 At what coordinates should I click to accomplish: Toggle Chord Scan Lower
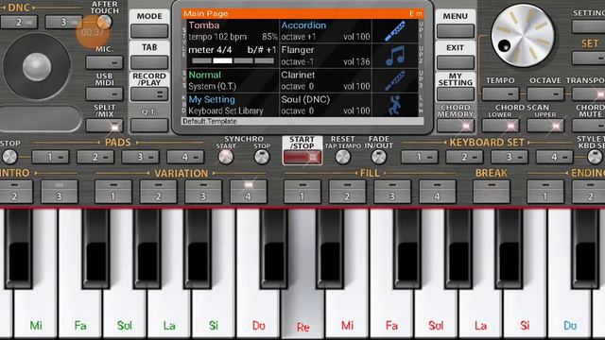(x=500, y=126)
